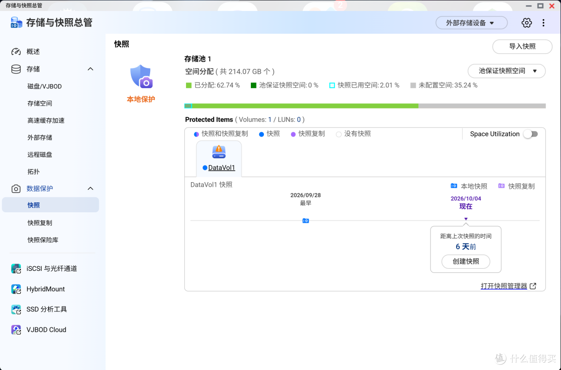Viewport: 561px width, 370px height.
Task: Click the external link icon beside 打开快照管理器
Action: coord(533,286)
